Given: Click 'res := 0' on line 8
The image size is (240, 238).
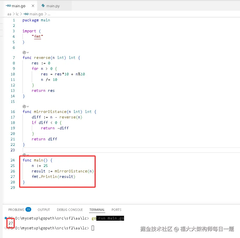Looking at the screenshot, I should pos(41,63).
